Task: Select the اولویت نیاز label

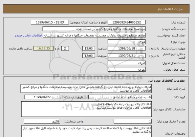Action: pyautogui.click(x=178, y=42)
